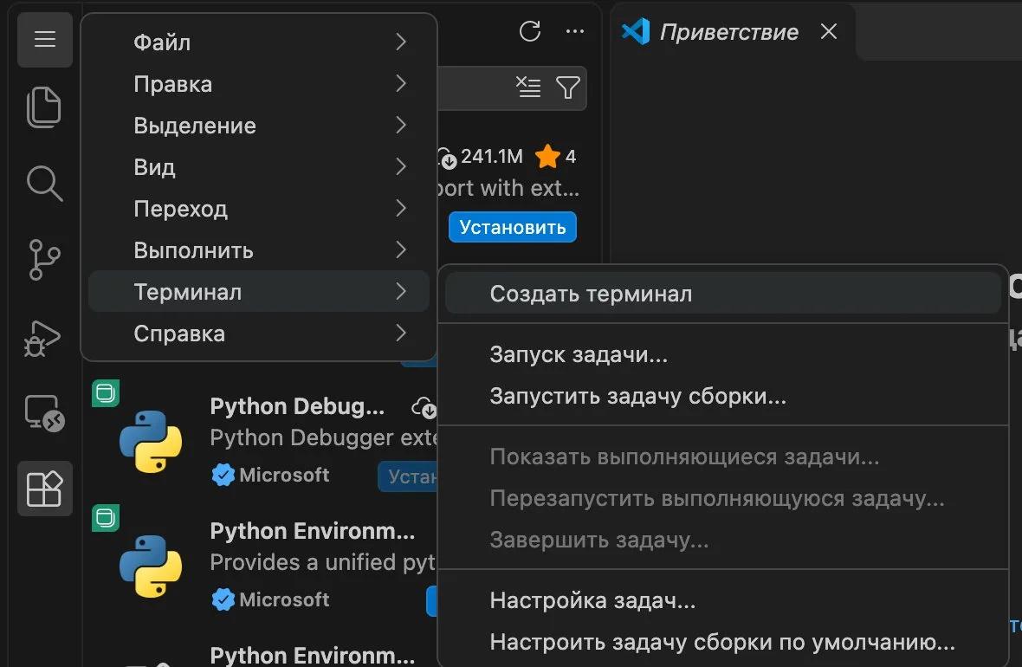1022x667 pixels.
Task: Click the cloud download icon next to Python Debug
Action: (424, 407)
